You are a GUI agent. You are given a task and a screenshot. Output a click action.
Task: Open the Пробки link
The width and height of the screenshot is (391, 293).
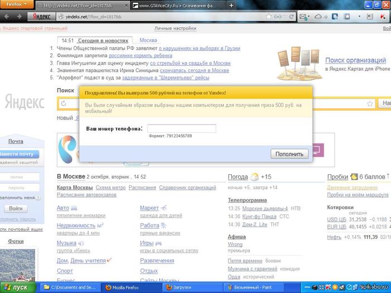[337, 177]
